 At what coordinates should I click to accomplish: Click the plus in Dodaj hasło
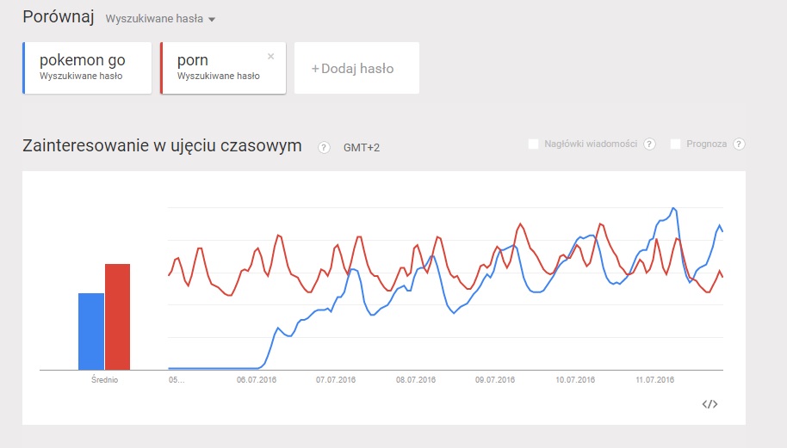pos(315,69)
